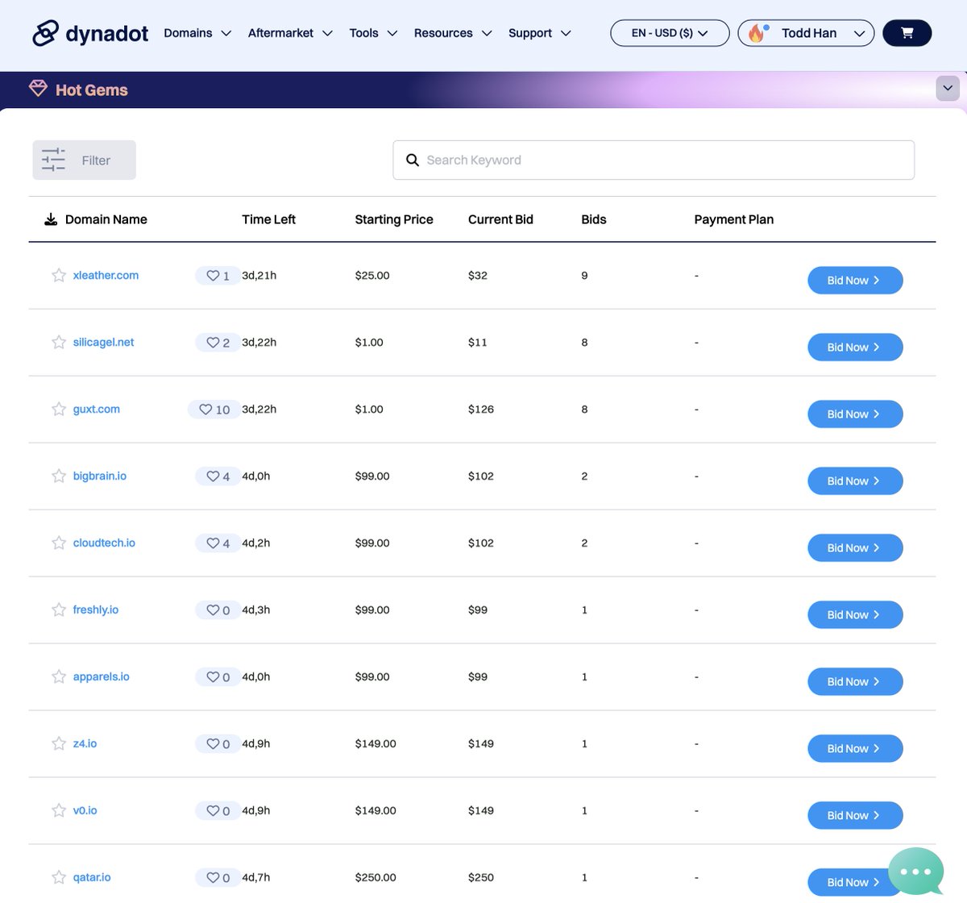967x903 pixels.
Task: Bid Now on silicagel.net
Action: (x=855, y=347)
